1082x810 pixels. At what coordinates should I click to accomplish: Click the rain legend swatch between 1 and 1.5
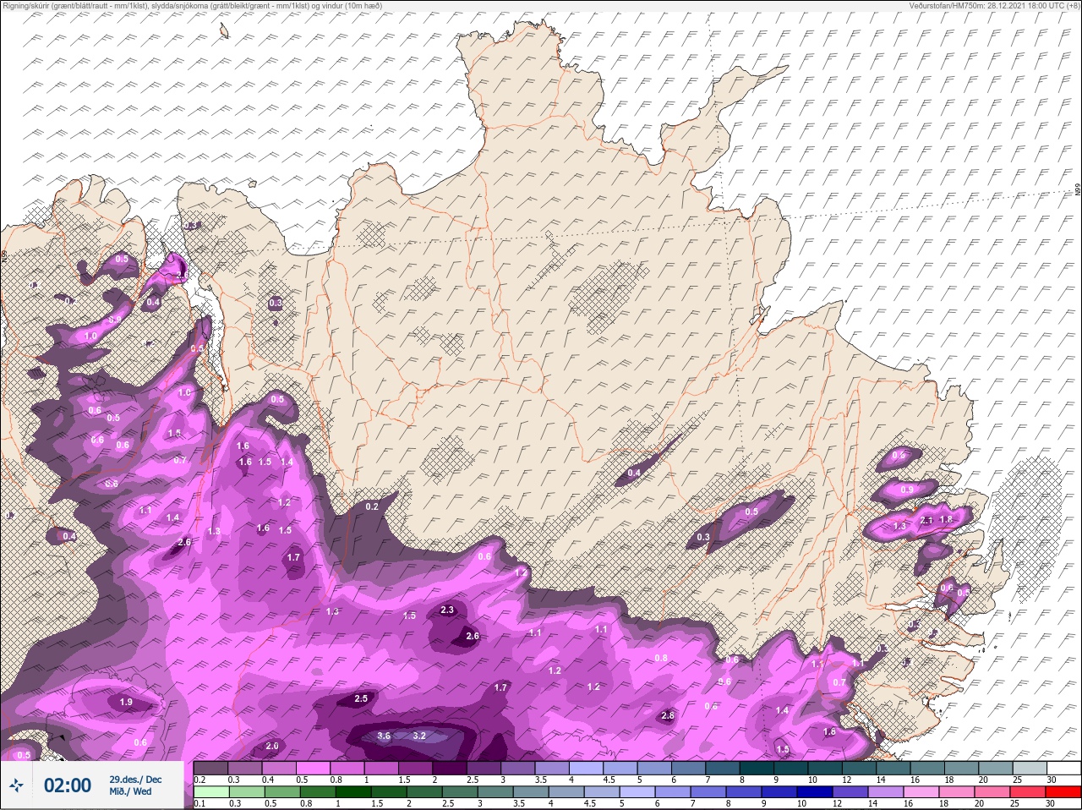353,792
